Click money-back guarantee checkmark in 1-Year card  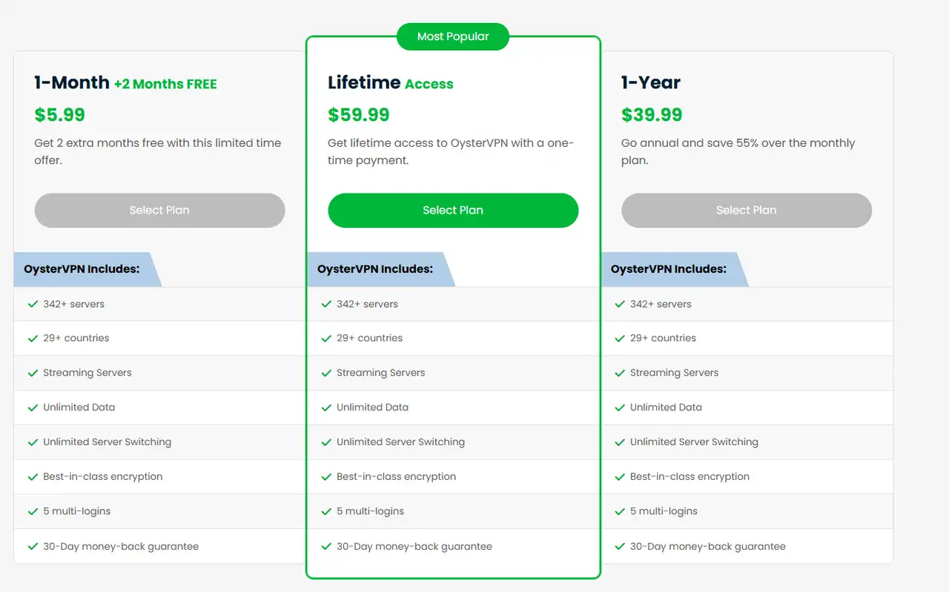pyautogui.click(x=620, y=546)
